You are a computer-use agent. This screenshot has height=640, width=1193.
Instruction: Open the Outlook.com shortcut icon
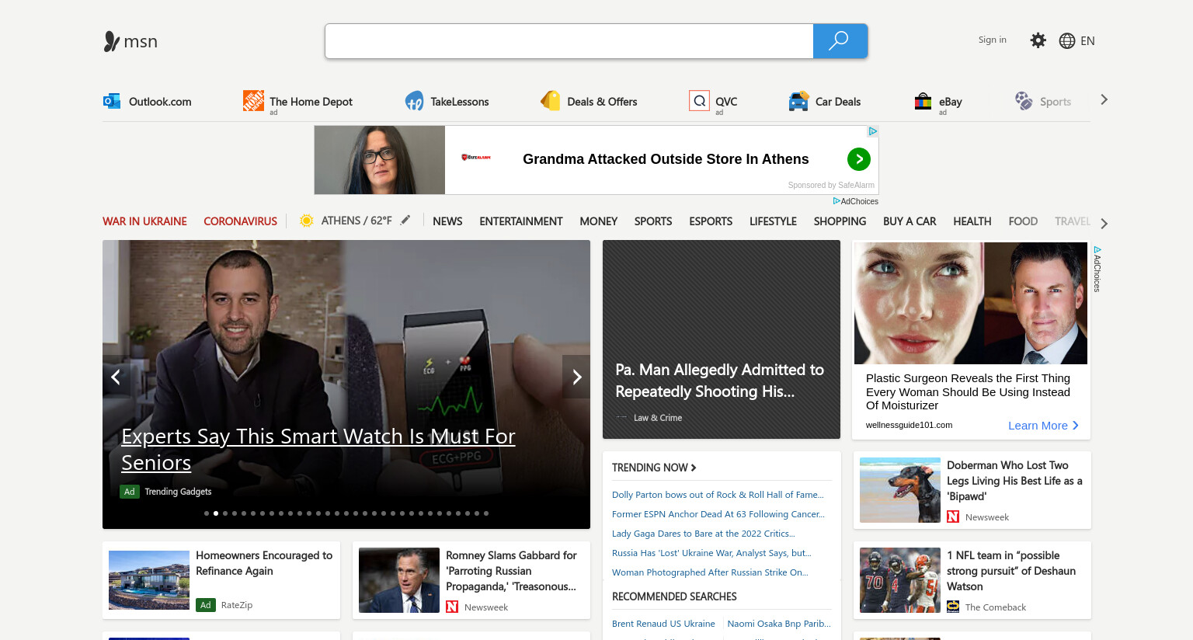(x=112, y=101)
